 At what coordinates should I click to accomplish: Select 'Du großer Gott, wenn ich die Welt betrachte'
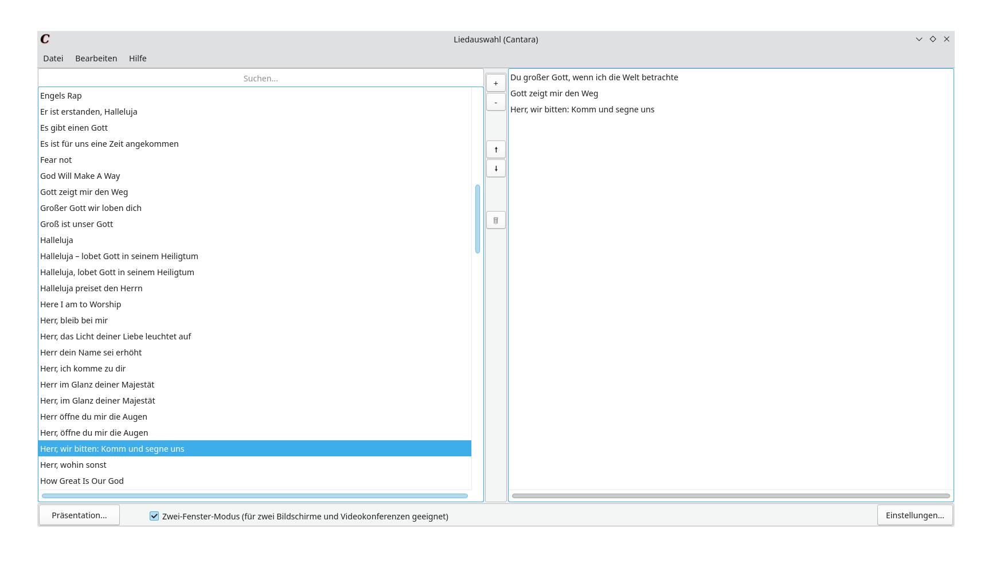[x=731, y=77]
